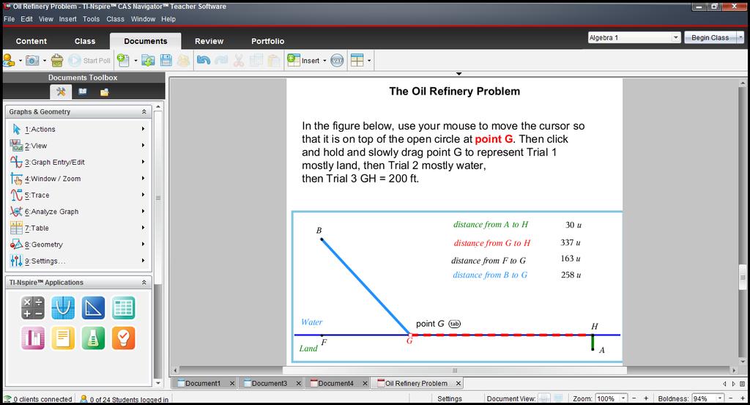Add a Geometry application
This screenshot has height=405, width=750.
(93, 308)
